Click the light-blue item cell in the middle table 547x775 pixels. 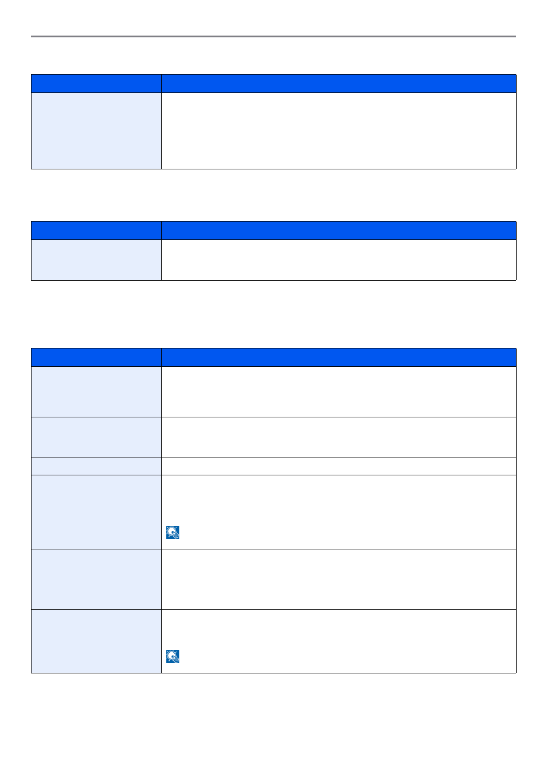click(x=96, y=260)
